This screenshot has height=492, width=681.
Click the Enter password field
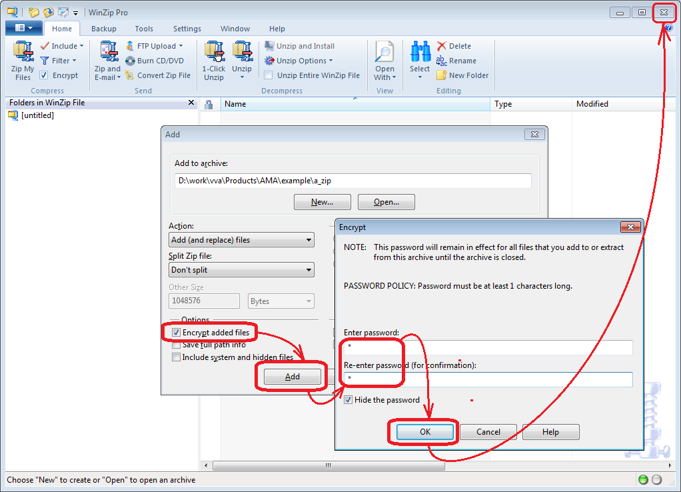click(488, 347)
